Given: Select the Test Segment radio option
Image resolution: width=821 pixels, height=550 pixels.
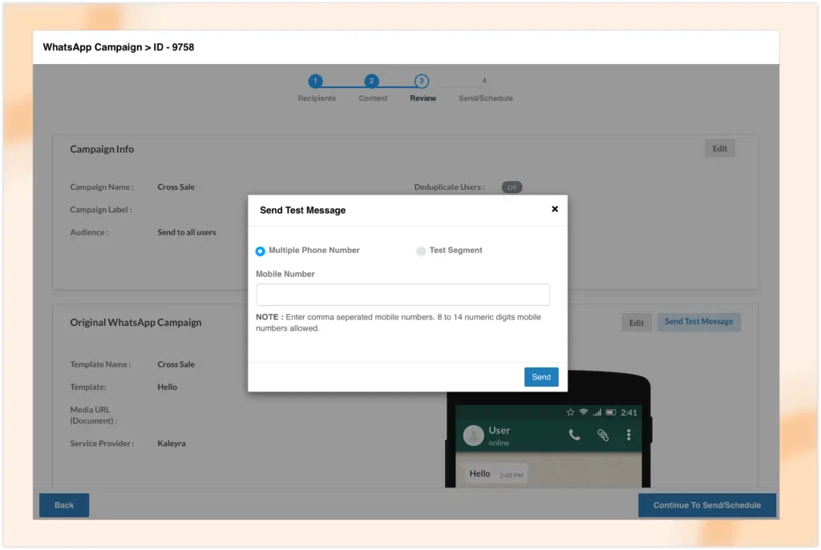Looking at the screenshot, I should point(421,251).
